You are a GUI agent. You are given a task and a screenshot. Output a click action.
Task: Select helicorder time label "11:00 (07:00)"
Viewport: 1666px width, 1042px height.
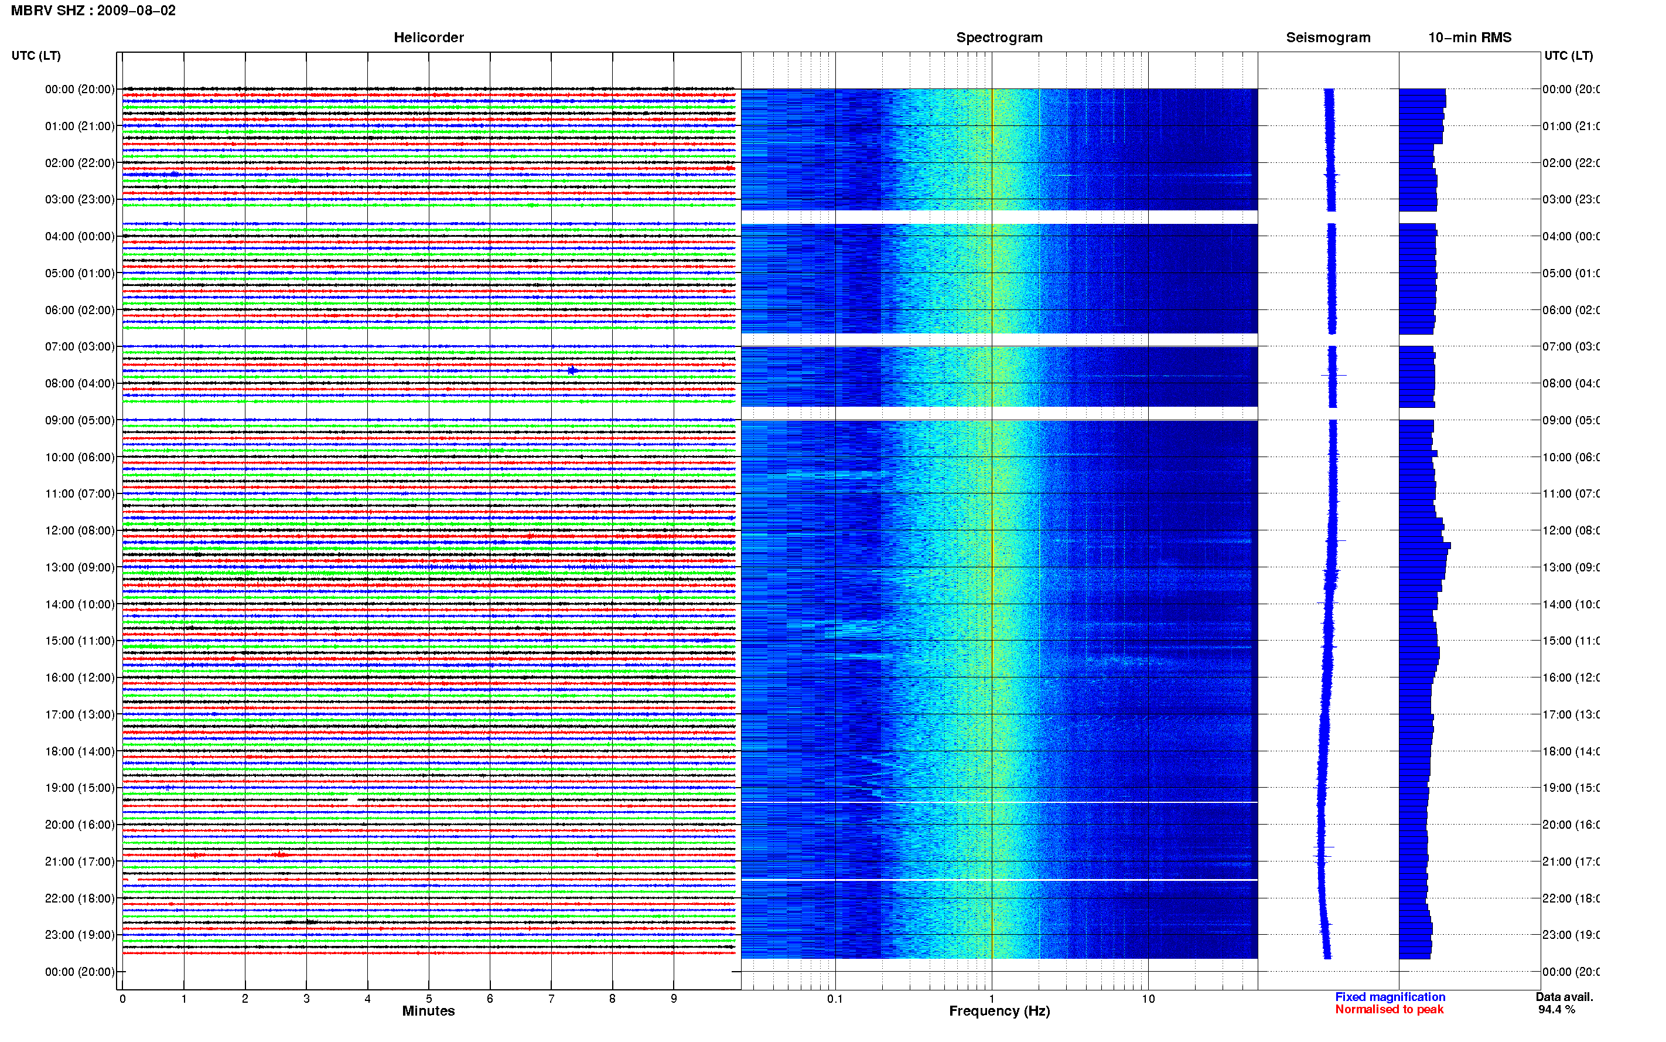[80, 493]
